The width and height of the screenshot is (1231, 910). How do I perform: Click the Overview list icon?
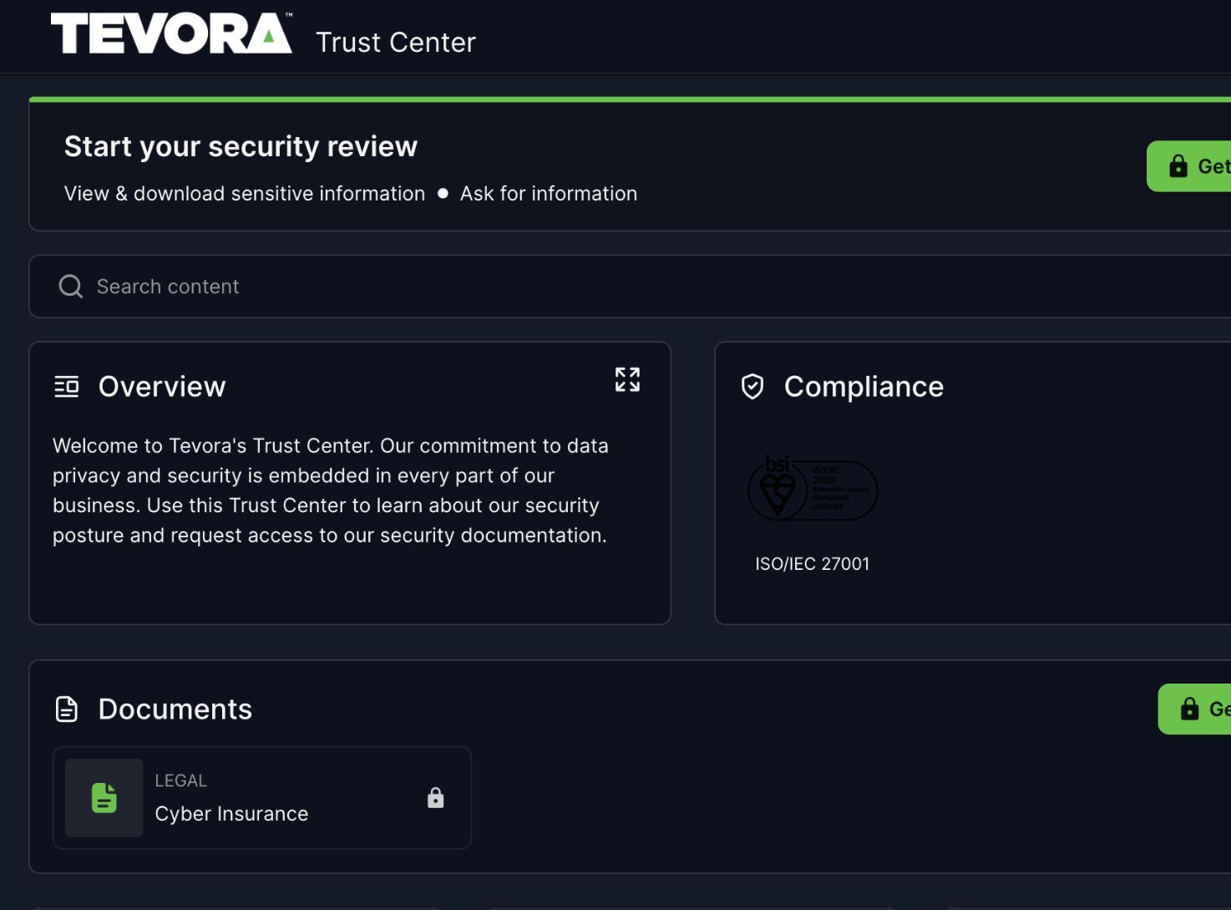tap(67, 387)
